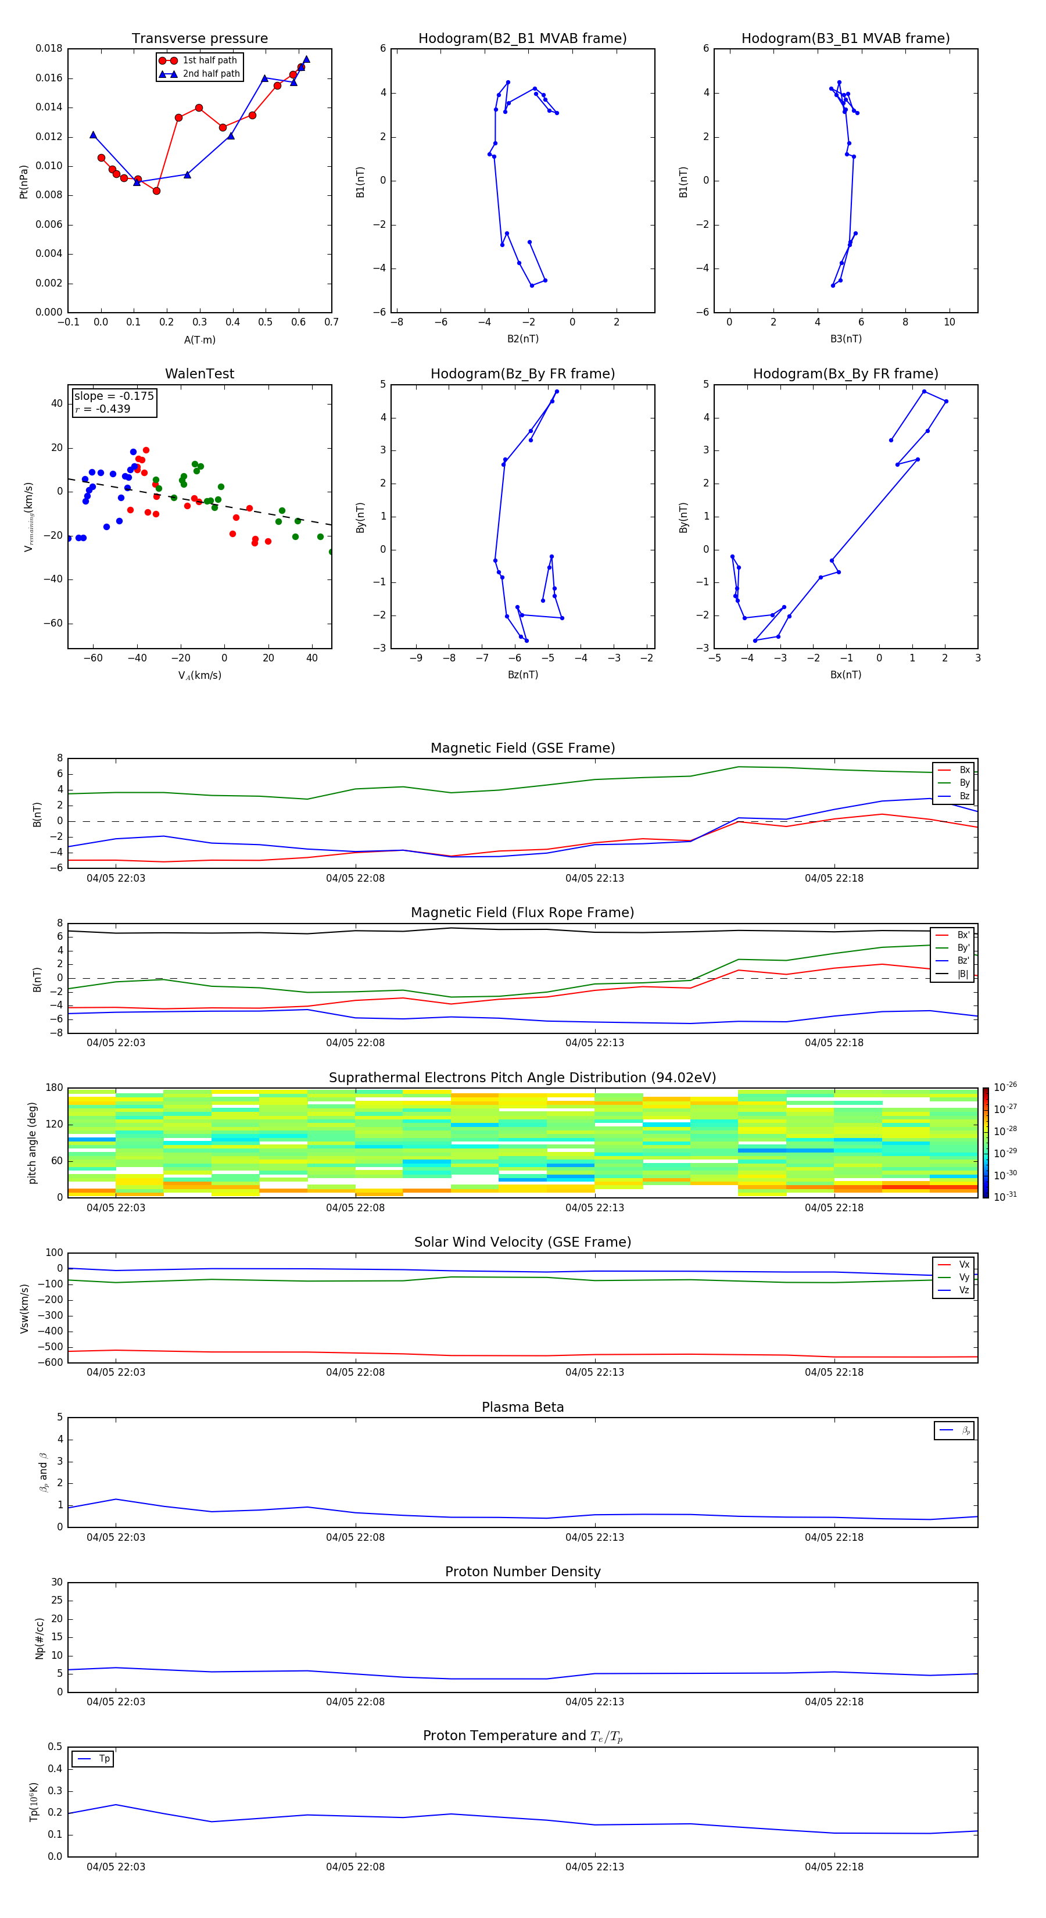Click the 'r = -0.439' annotation

[x=103, y=409]
